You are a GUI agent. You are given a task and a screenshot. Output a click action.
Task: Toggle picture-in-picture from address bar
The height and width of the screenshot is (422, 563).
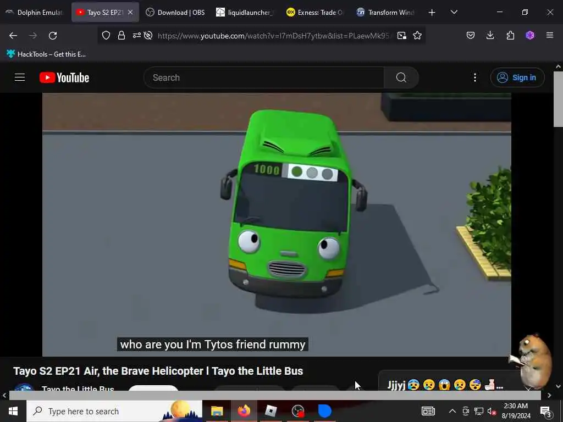pyautogui.click(x=402, y=35)
